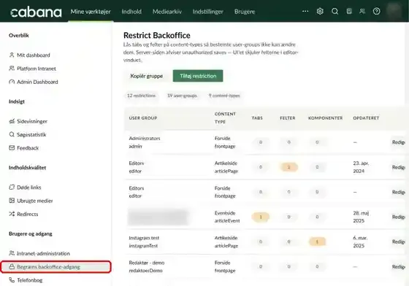This screenshot has height=286, width=409.
Task: Click the 19 user-groups chip
Action: coord(182,96)
